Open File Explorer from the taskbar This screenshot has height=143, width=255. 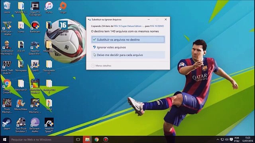click(87, 139)
